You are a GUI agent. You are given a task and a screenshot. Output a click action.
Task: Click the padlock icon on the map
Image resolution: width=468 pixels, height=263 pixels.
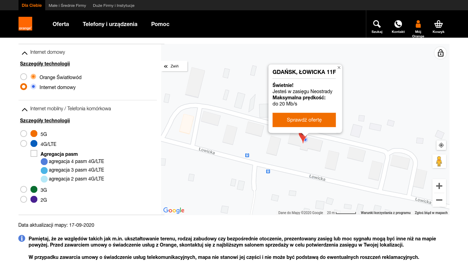[x=440, y=53]
